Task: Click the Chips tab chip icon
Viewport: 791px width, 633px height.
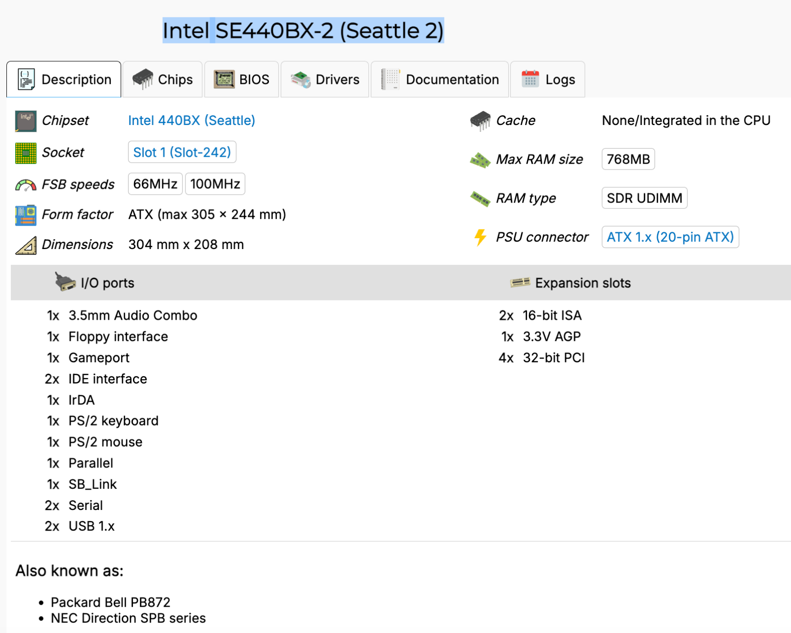Action: point(142,79)
